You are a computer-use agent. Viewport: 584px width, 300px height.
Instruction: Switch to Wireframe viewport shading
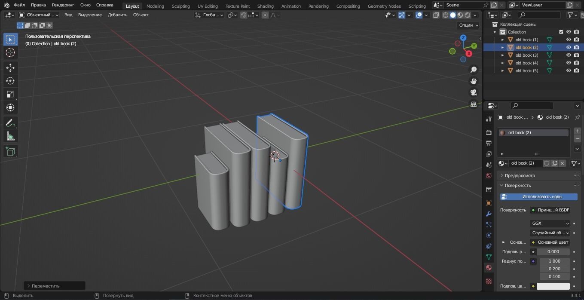click(x=446, y=15)
